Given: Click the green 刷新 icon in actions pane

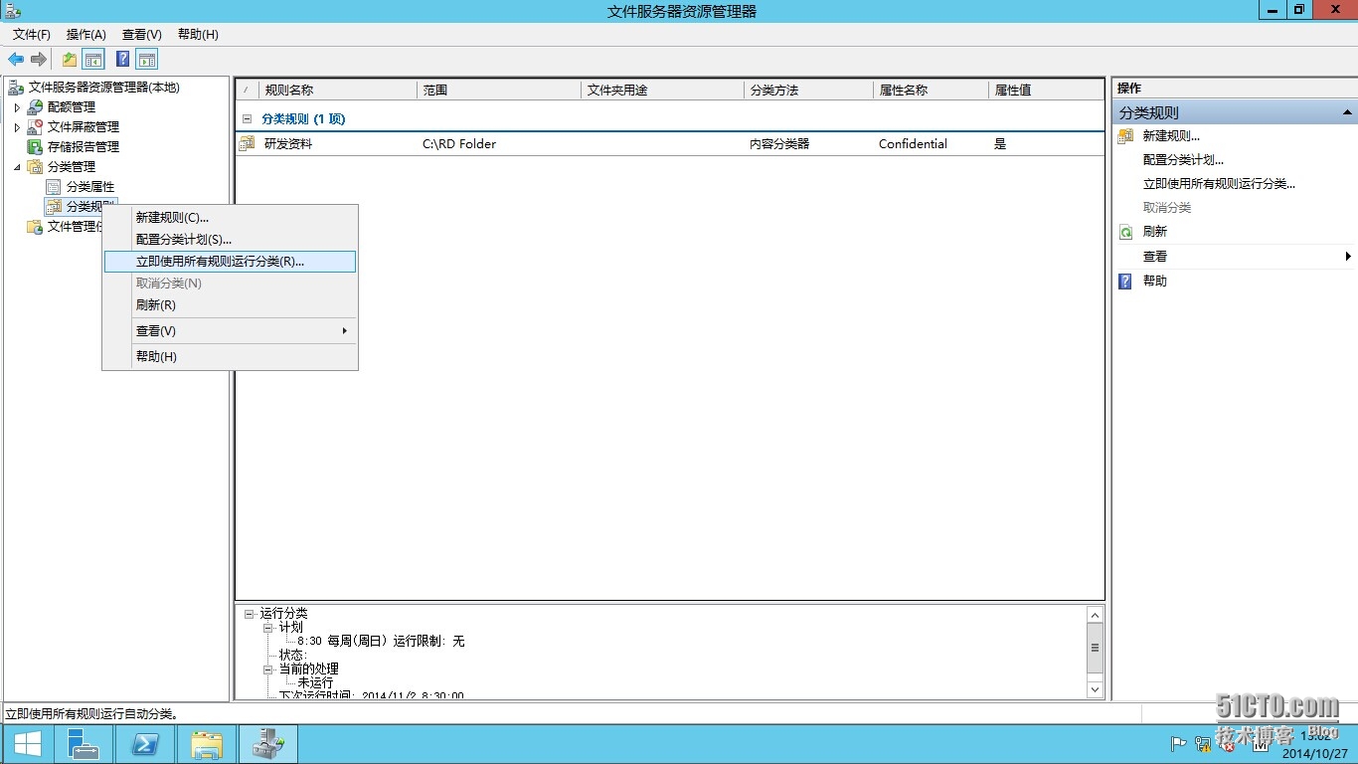Looking at the screenshot, I should point(1125,232).
